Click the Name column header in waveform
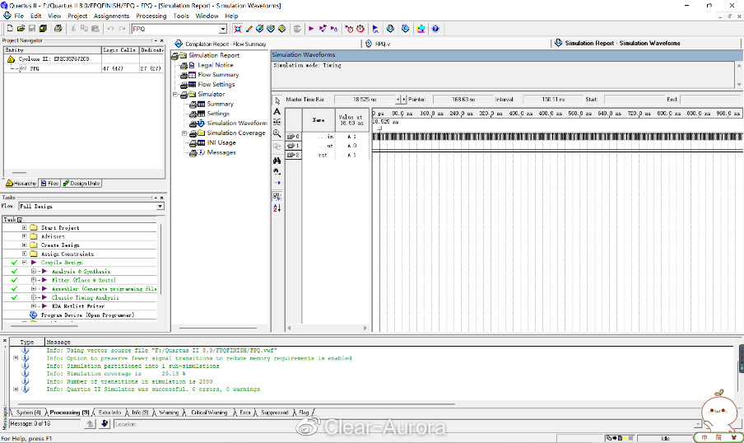This screenshot has width=744, height=443. coord(319,120)
